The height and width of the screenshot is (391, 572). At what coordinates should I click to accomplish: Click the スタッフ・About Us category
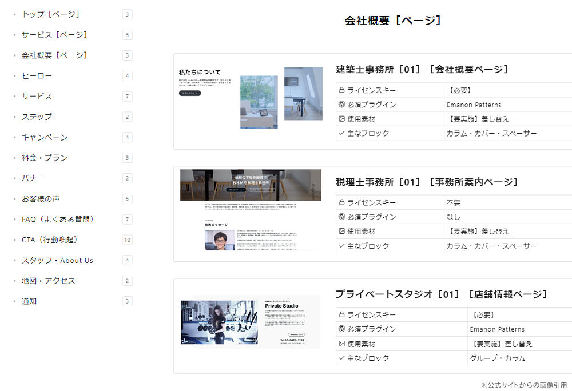click(x=57, y=261)
